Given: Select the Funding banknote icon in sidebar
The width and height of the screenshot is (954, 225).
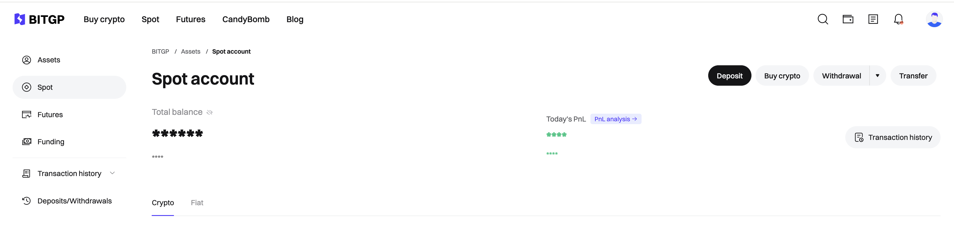Looking at the screenshot, I should 26,142.
